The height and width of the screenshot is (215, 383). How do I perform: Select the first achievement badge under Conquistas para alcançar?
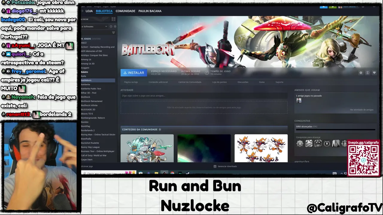tap(300, 144)
